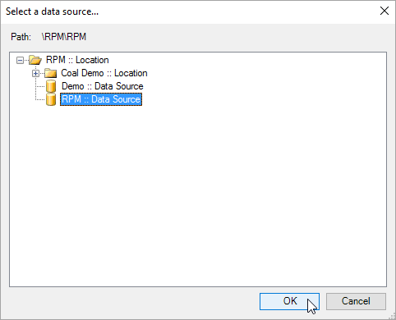396x320 pixels.
Task: Close the Select a data source dialog
Action: click(384, 11)
